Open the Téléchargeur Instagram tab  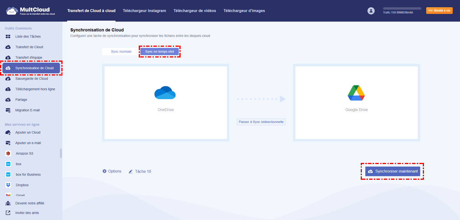[145, 11]
